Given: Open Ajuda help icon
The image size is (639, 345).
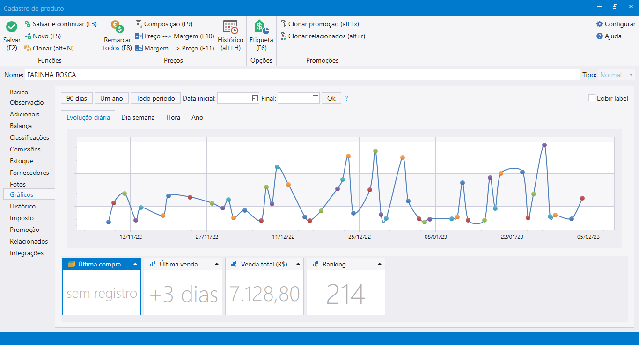Looking at the screenshot, I should pyautogui.click(x=600, y=36).
